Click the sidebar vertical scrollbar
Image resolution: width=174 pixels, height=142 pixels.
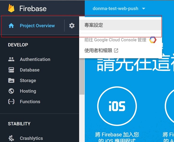[82, 76]
